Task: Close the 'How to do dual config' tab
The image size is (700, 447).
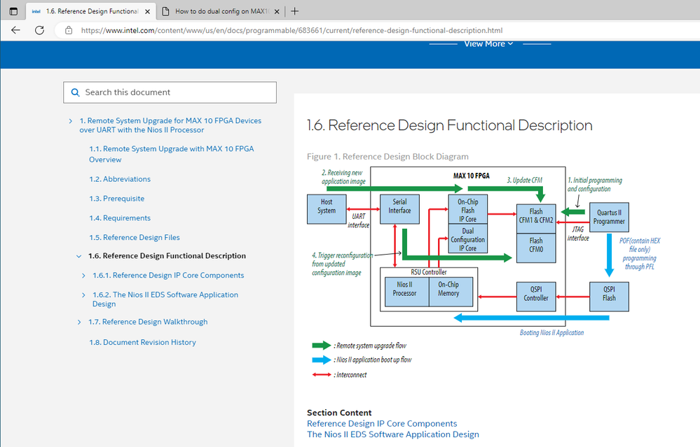Action: (277, 11)
